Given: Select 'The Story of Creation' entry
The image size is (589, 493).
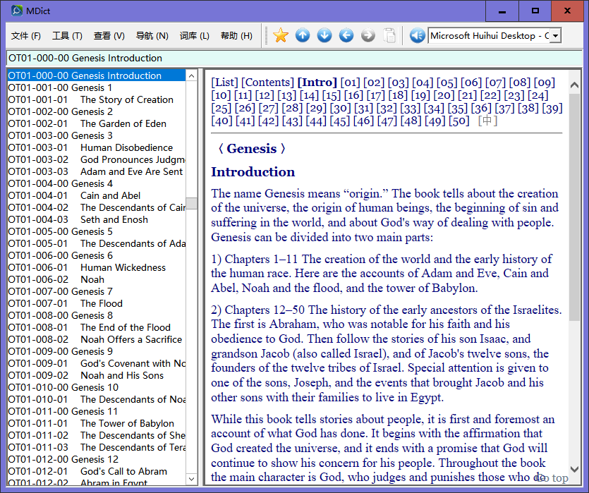Looking at the screenshot, I should click(x=97, y=99).
